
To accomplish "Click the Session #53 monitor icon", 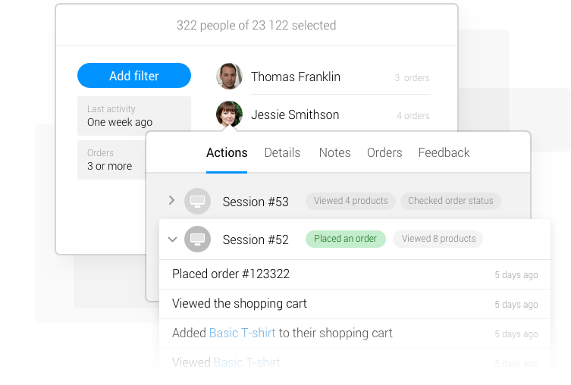I will (x=197, y=201).
